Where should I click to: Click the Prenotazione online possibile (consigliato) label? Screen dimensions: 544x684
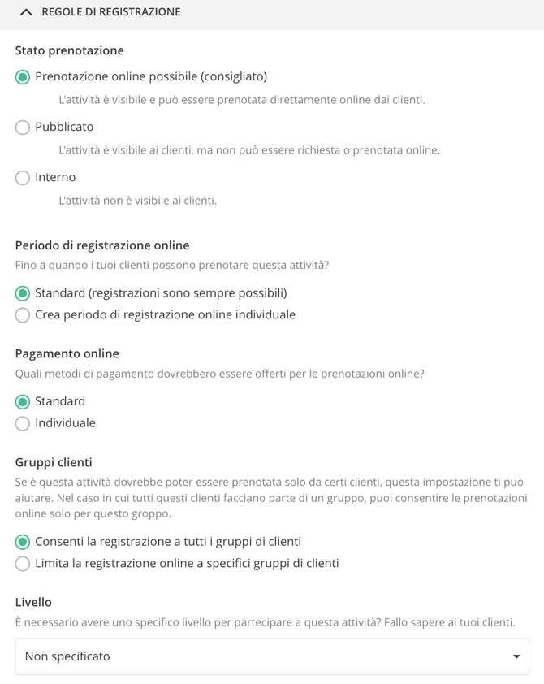(x=151, y=76)
